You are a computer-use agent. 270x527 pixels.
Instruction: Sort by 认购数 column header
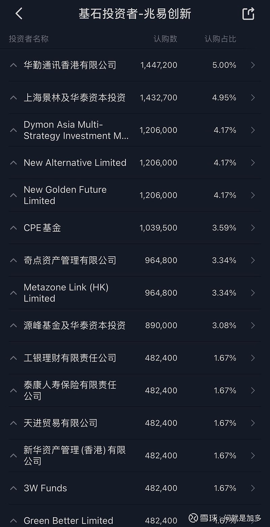(165, 39)
